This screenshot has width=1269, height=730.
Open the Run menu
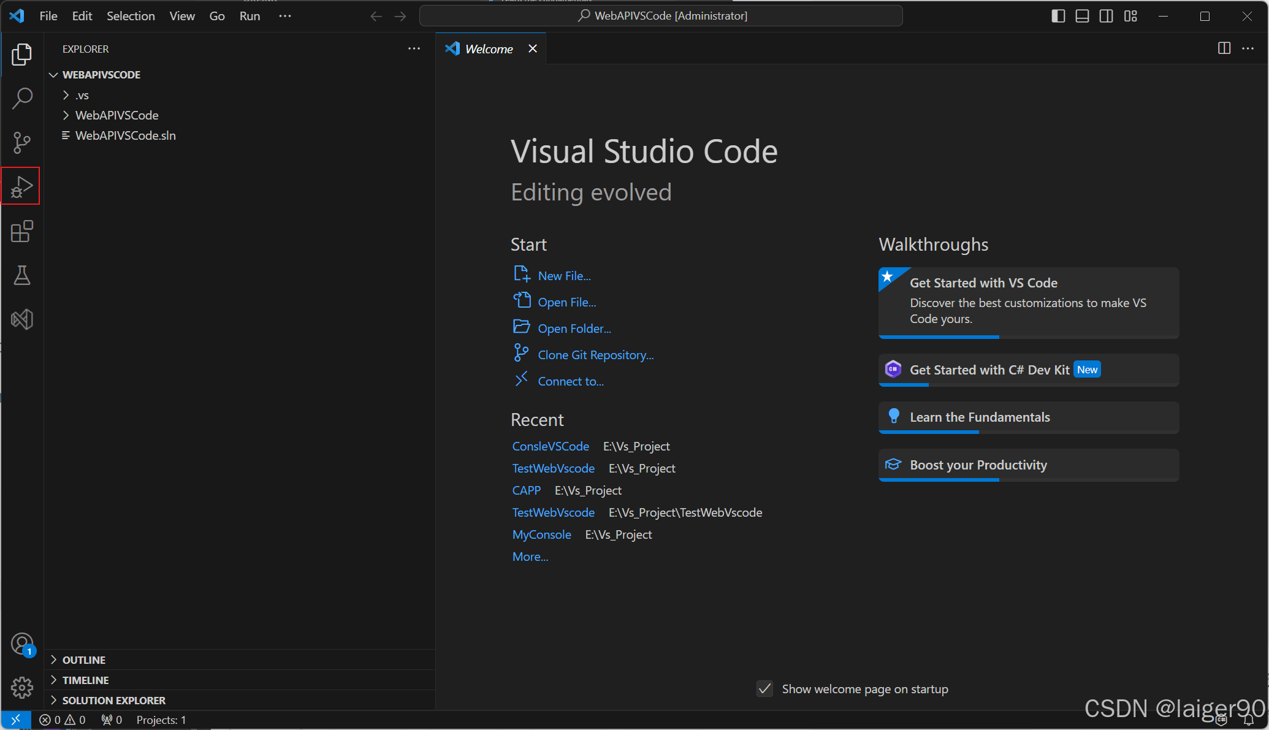(250, 16)
